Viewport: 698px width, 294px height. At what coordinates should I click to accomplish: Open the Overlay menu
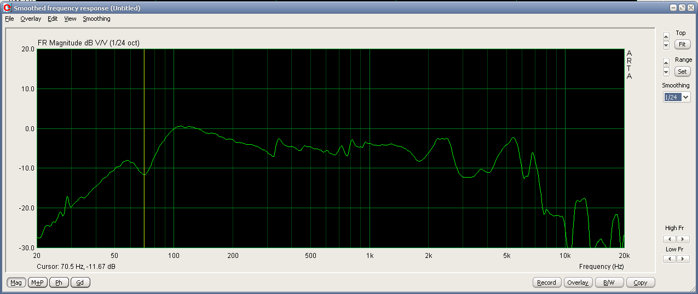point(31,19)
